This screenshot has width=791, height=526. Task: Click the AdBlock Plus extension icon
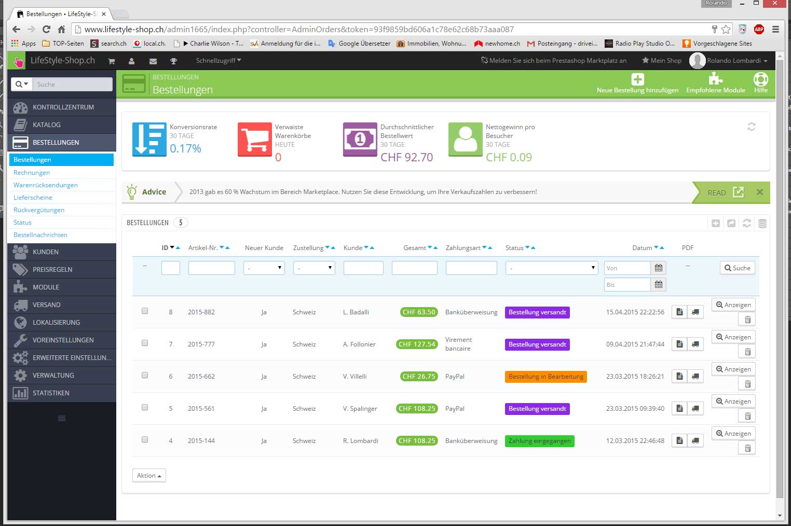pos(759,30)
